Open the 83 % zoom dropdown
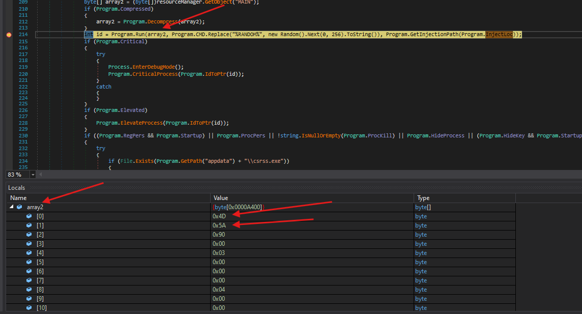The width and height of the screenshot is (582, 314). coord(33,175)
